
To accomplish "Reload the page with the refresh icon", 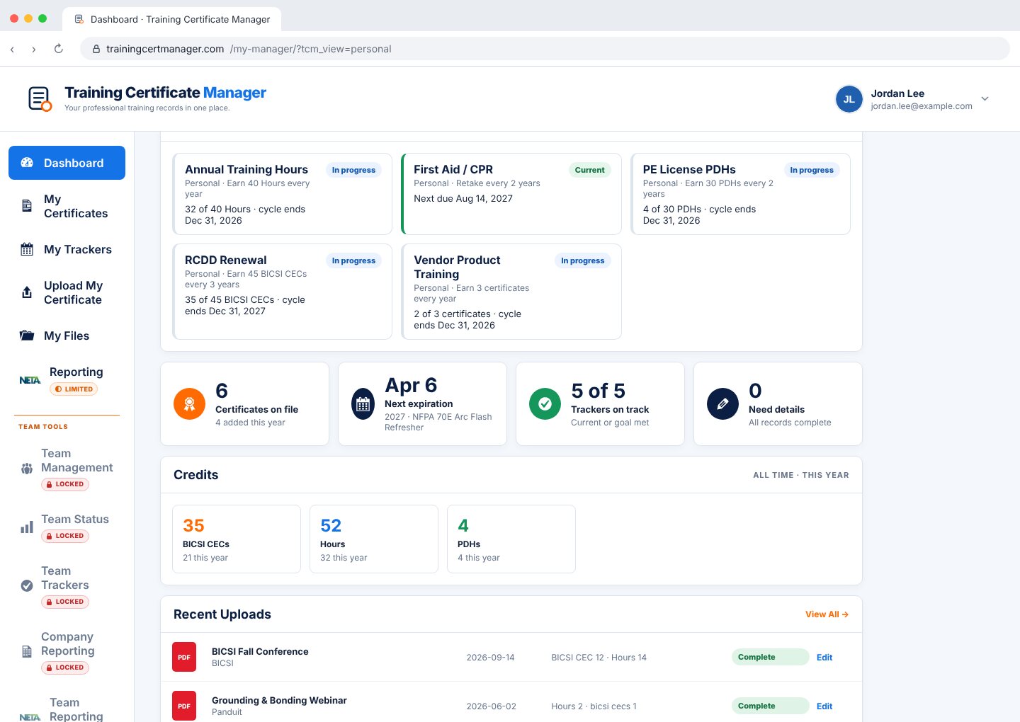I will (59, 49).
